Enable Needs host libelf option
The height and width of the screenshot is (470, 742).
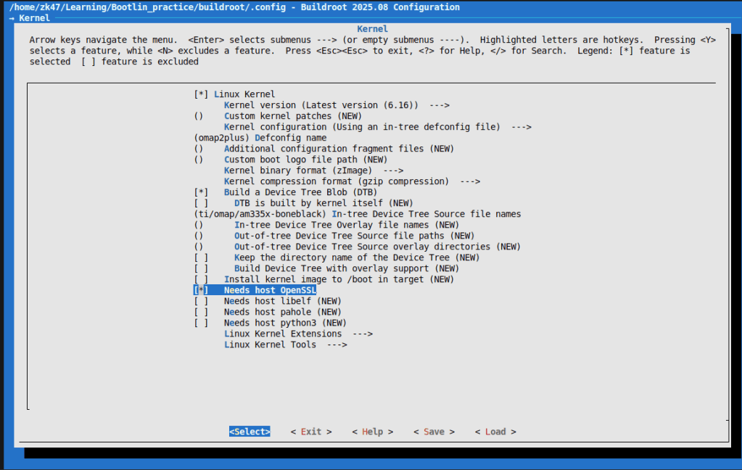tap(202, 301)
